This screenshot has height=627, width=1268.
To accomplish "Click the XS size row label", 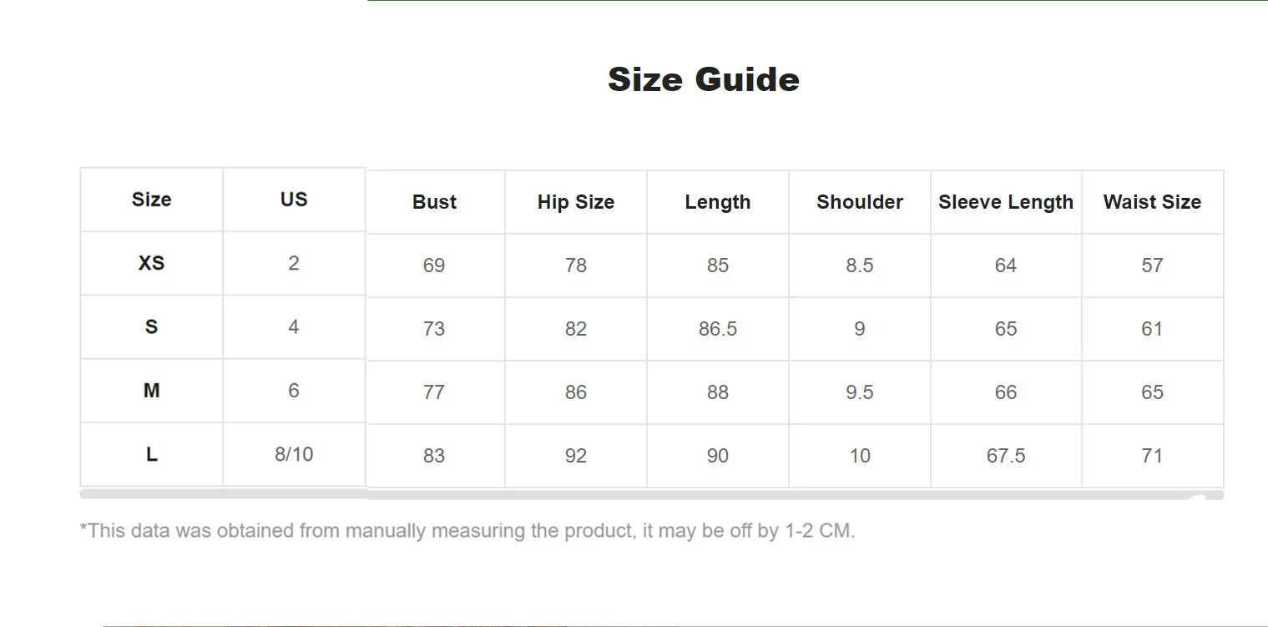I will [x=151, y=263].
